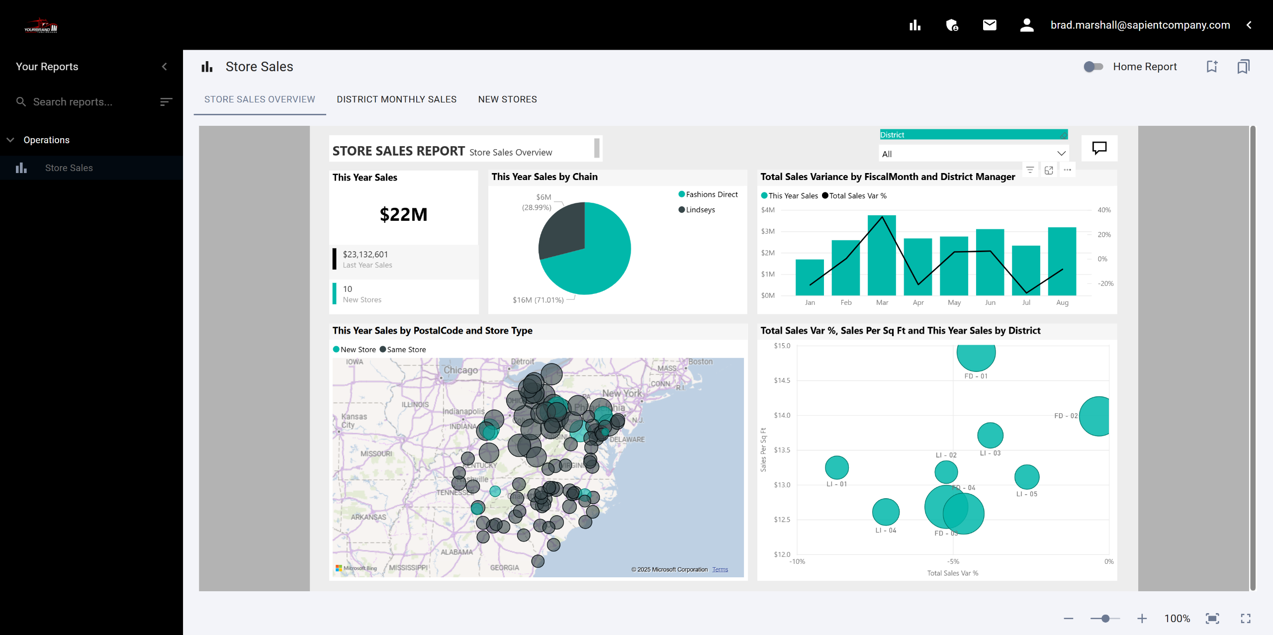Image resolution: width=1273 pixels, height=635 pixels.
Task: Click the security shield icon in header
Action: point(952,25)
